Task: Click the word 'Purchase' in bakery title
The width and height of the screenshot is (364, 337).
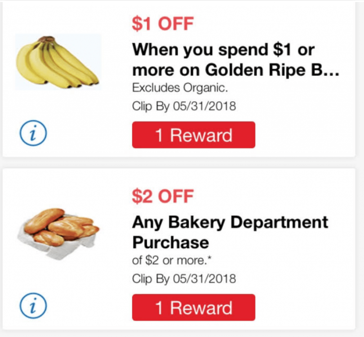Action: coord(170,242)
